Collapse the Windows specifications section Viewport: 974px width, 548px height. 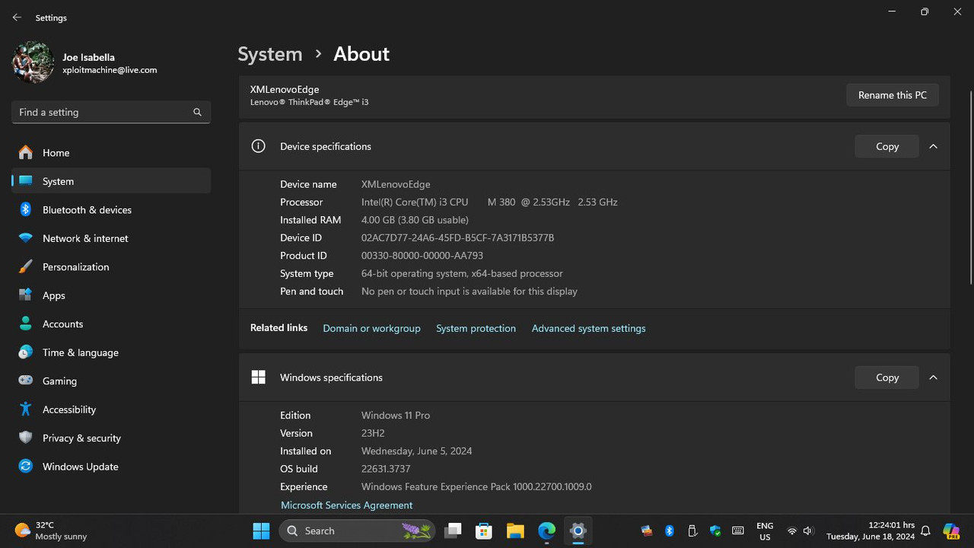pyautogui.click(x=933, y=377)
